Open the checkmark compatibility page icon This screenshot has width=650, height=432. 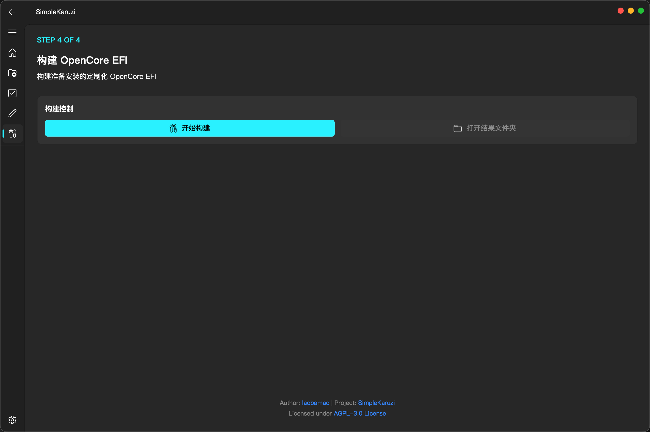[x=12, y=93]
